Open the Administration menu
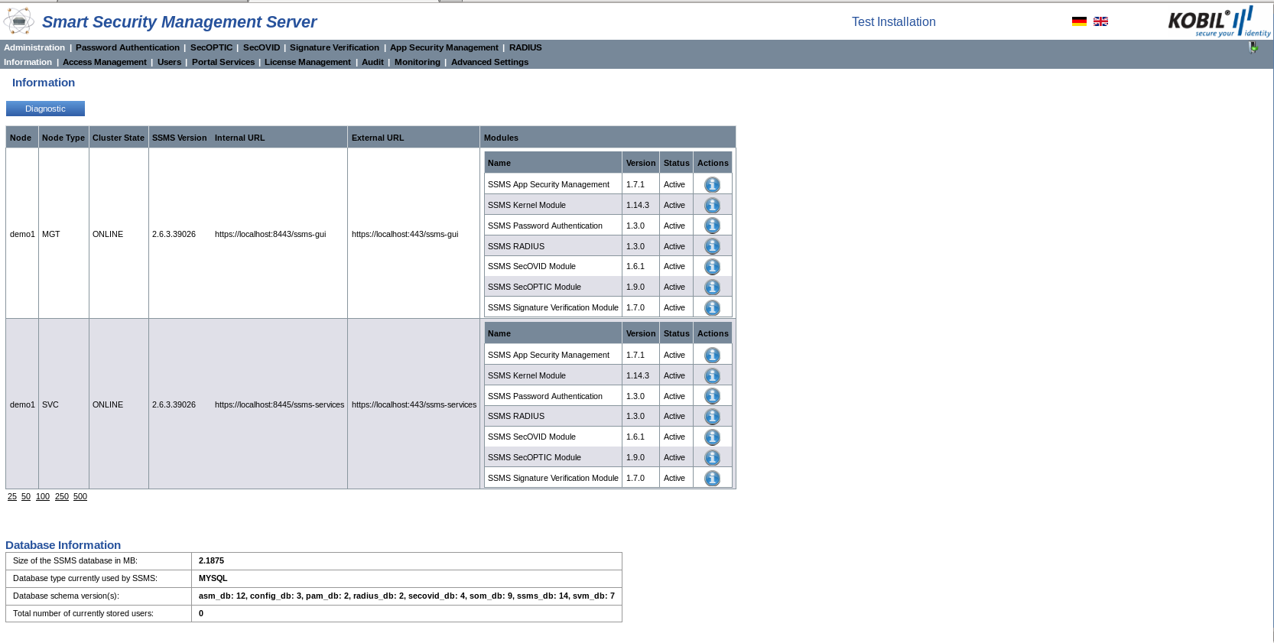Viewport: 1274px width, 643px height. click(34, 47)
